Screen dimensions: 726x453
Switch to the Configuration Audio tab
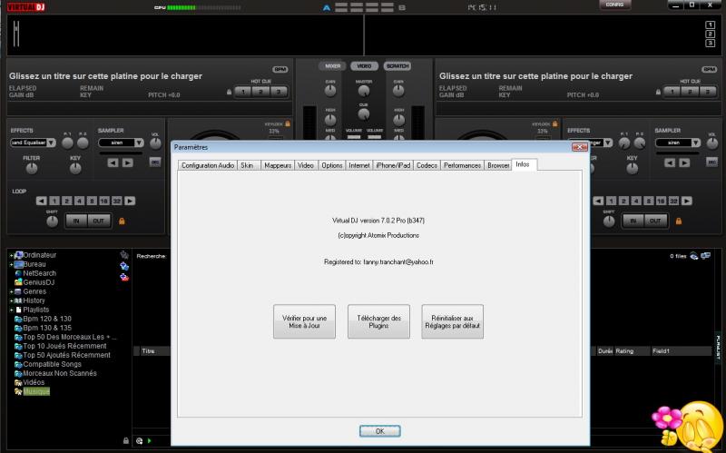(x=208, y=165)
